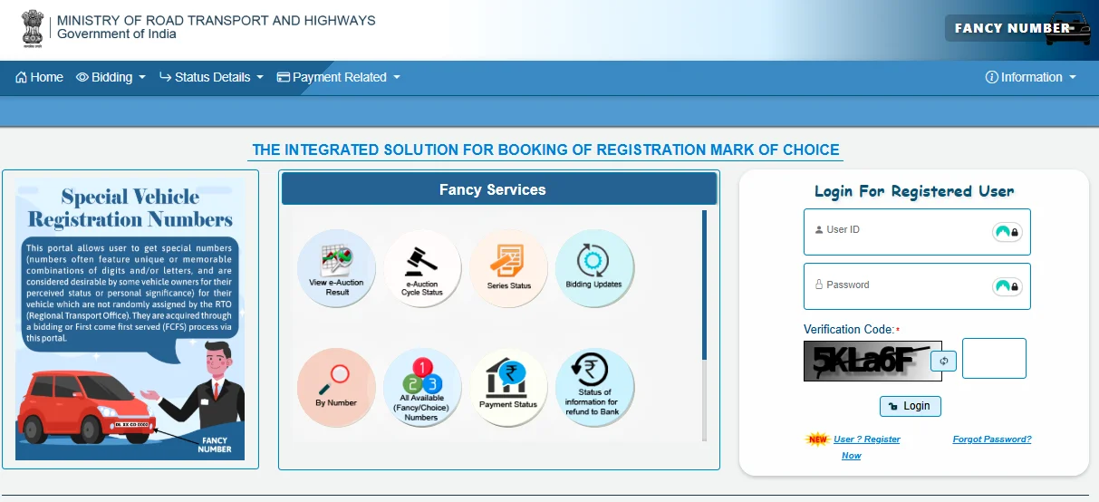Open the Information dropdown menu
The image size is (1099, 502).
point(1031,77)
